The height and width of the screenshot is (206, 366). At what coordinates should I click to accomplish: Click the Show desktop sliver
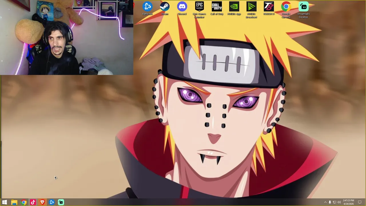click(x=365, y=202)
